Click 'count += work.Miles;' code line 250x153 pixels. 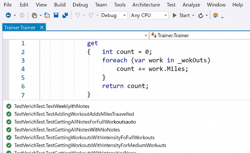coord(152,69)
